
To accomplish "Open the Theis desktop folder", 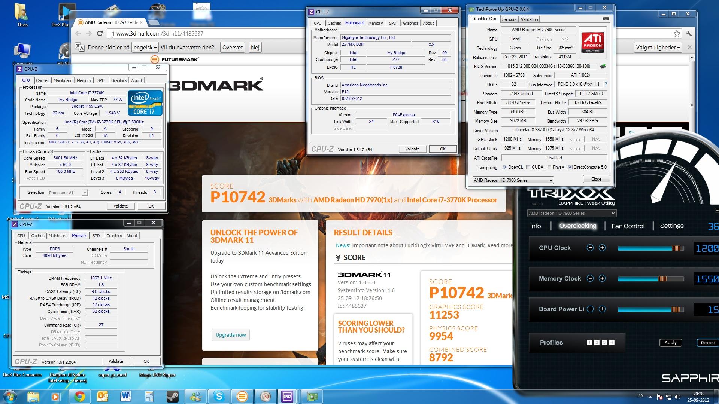I will (22, 15).
